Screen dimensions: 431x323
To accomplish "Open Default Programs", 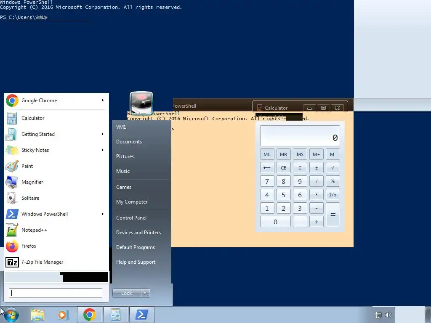I will click(x=135, y=247).
